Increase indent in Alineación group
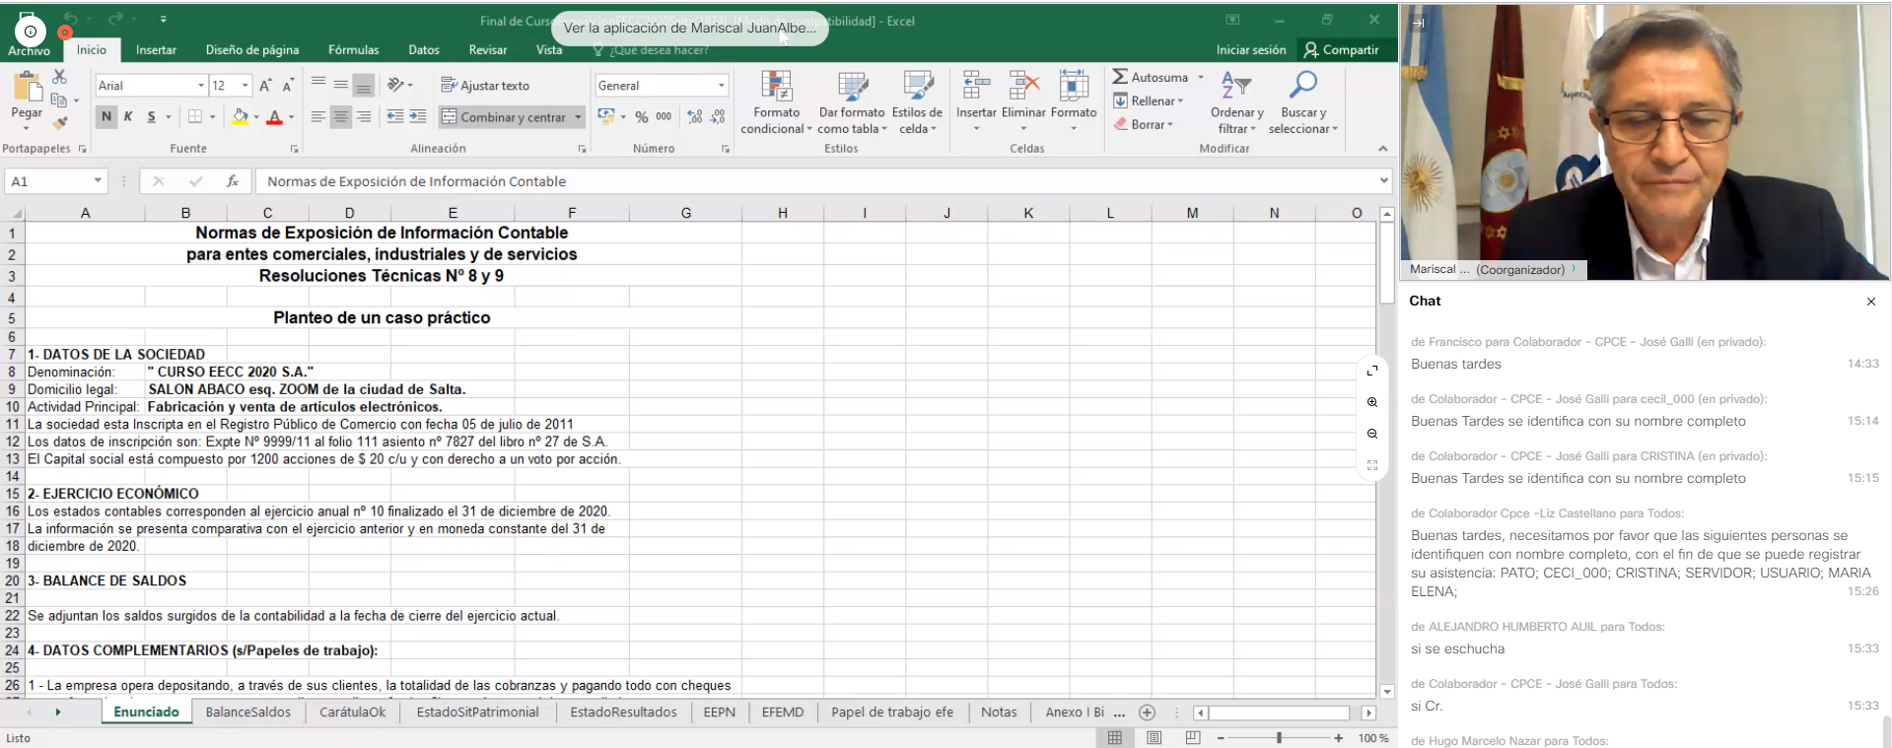This screenshot has height=748, width=1892. tap(418, 116)
